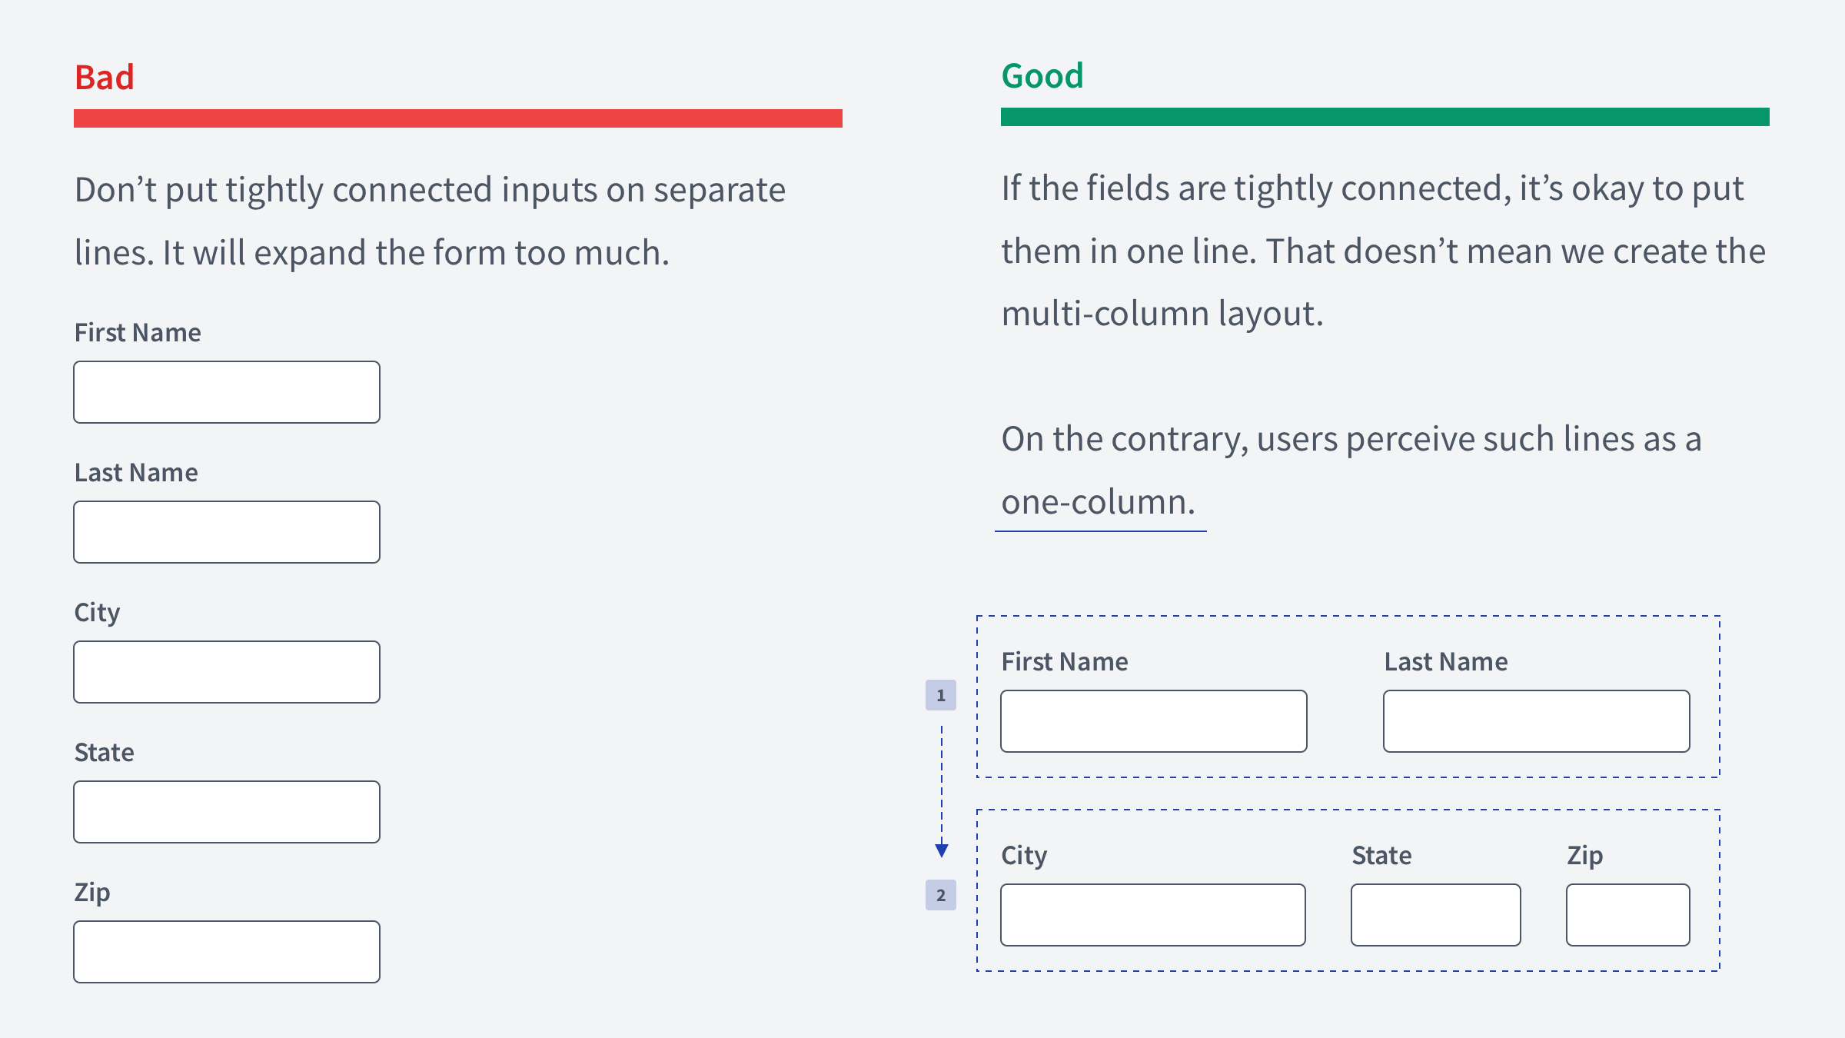Viewport: 1845px width, 1038px height.
Task: Click the Zip input in Good example
Action: coord(1627,915)
